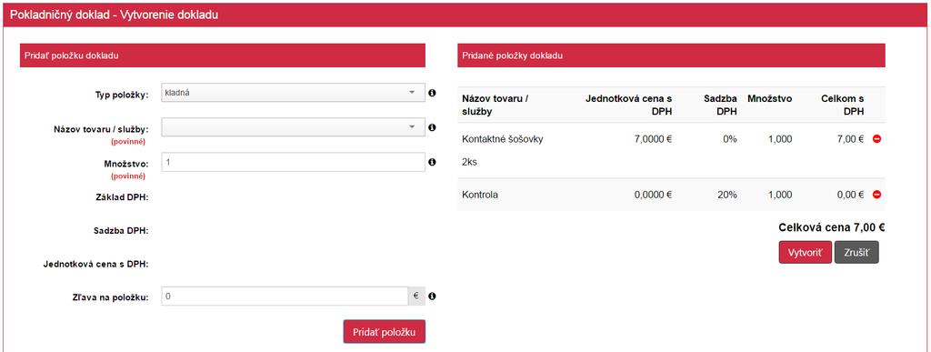Click the Pridať položku button
Image resolution: width=931 pixels, height=352 pixels.
[385, 332]
